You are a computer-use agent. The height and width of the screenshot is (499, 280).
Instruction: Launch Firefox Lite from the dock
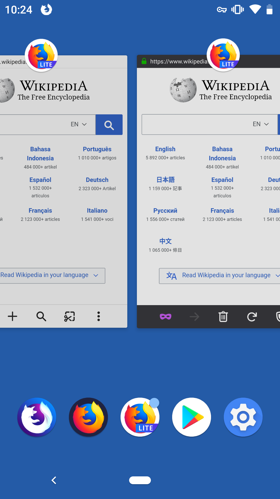pyautogui.click(x=140, y=417)
